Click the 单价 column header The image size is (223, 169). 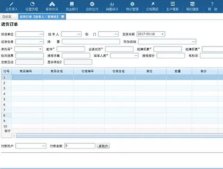click(x=205, y=71)
